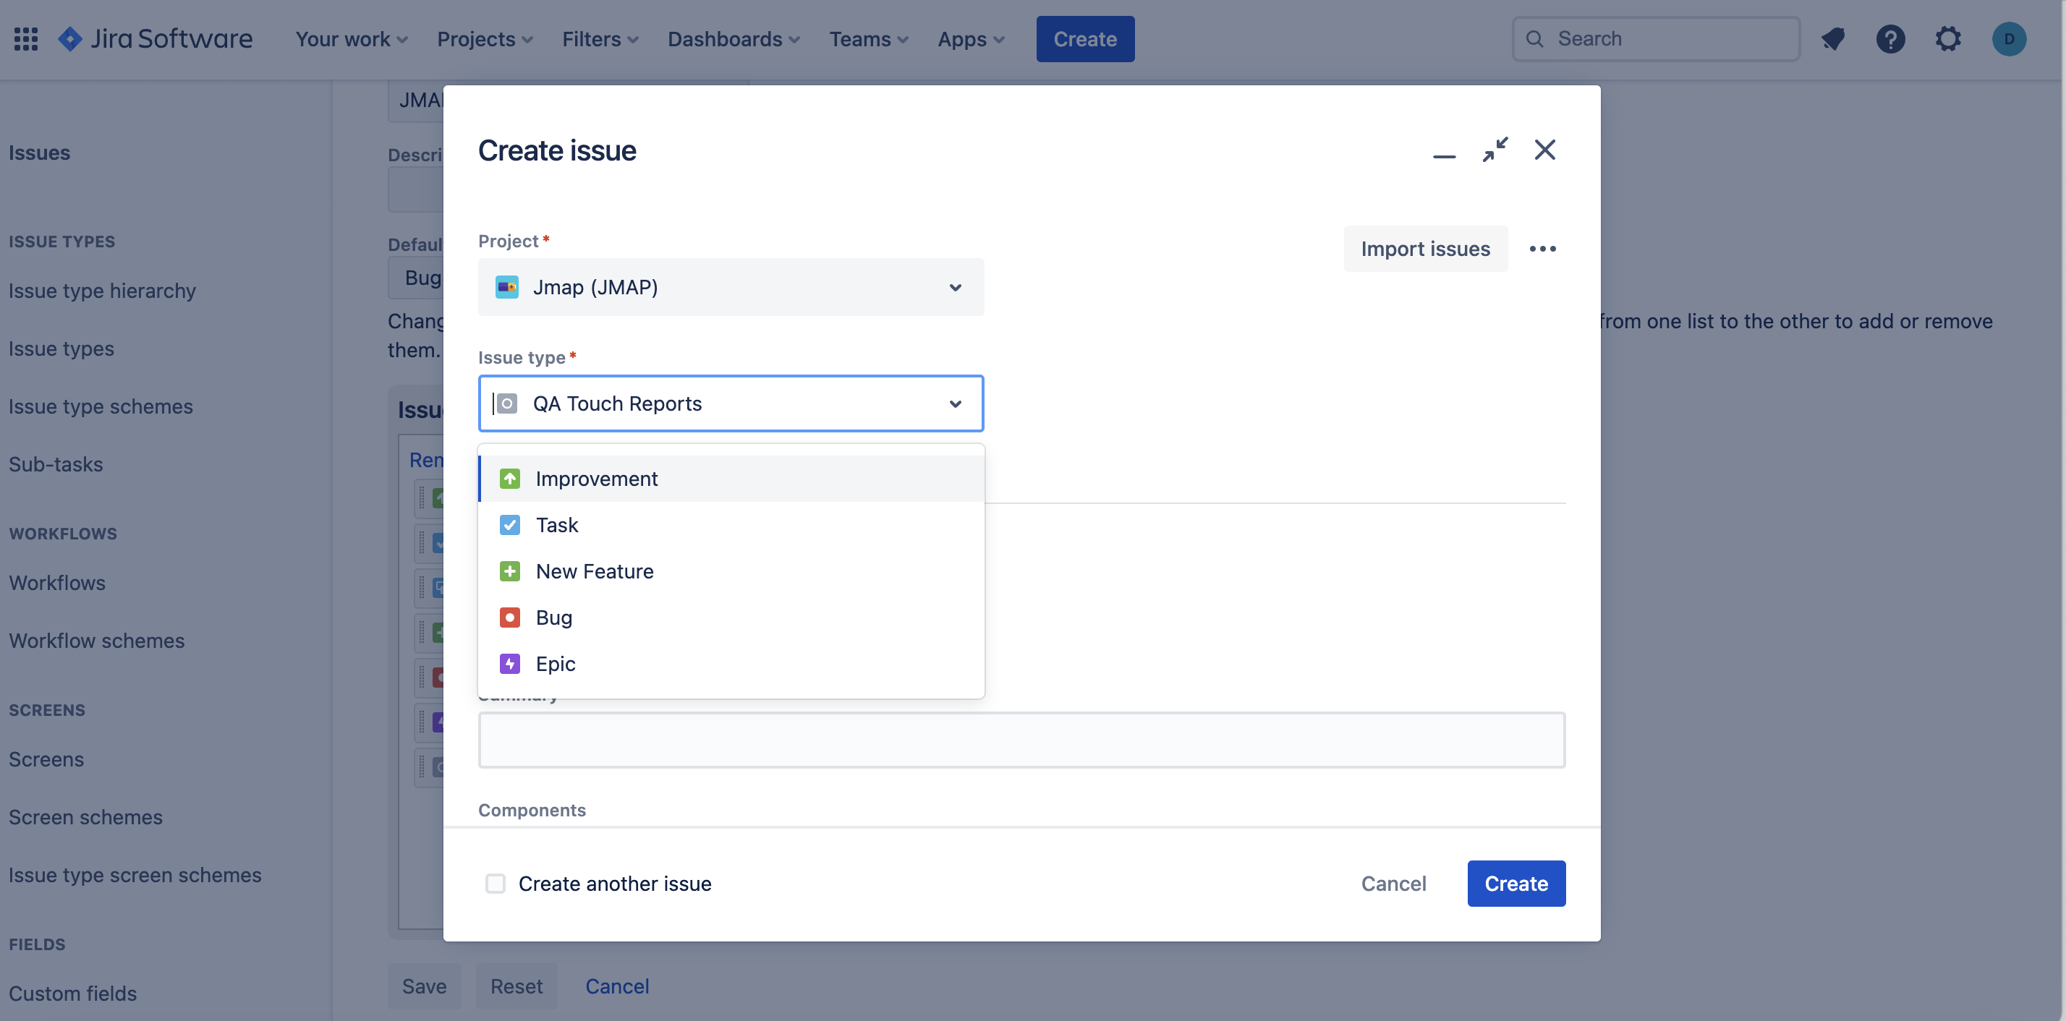Open the app switcher grid icon
The height and width of the screenshot is (1021, 2066).
pos(25,38)
